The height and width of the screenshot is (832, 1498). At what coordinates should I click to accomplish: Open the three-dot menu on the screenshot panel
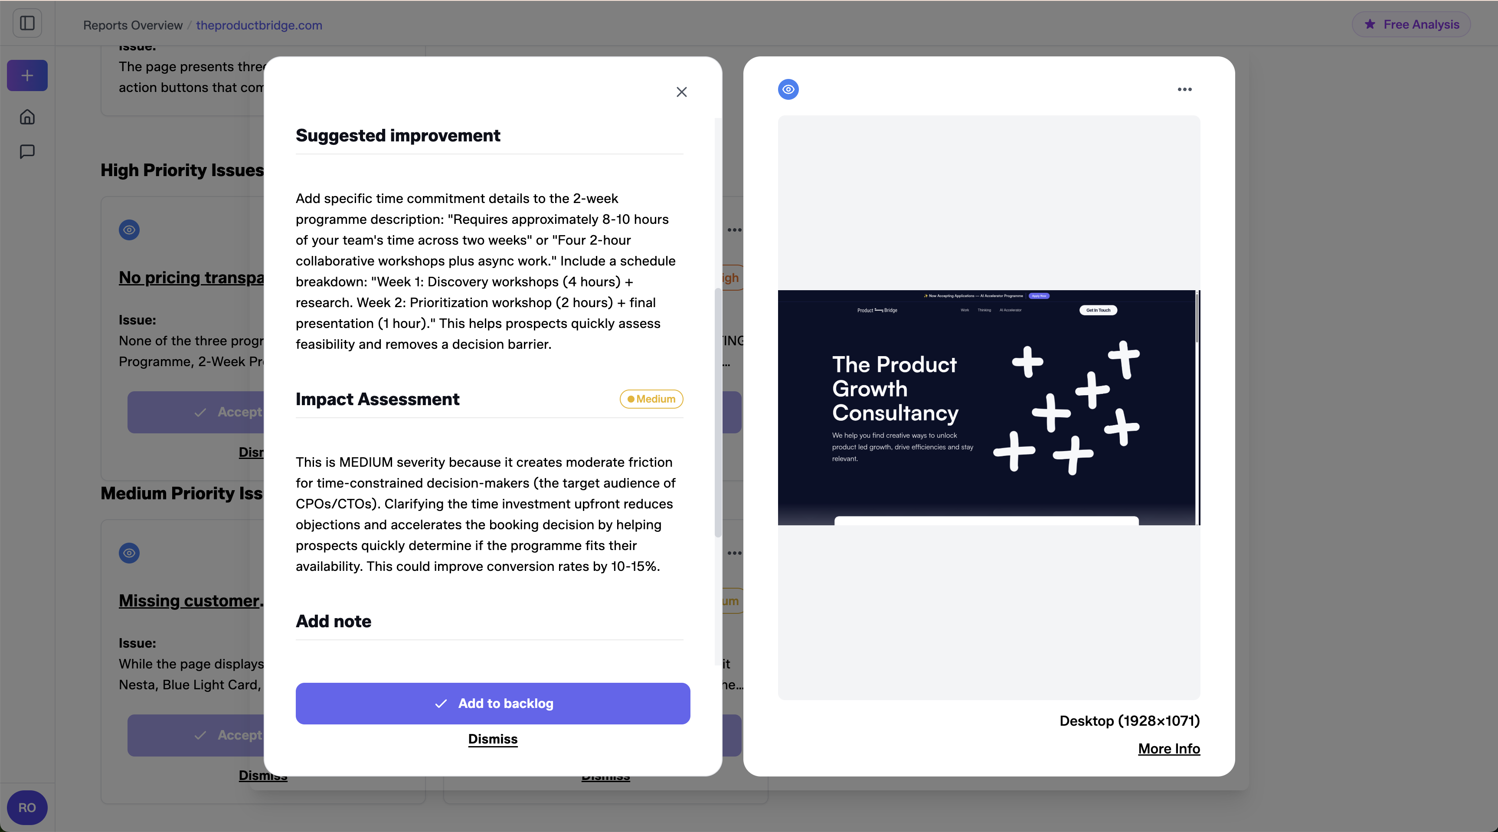click(x=1185, y=90)
